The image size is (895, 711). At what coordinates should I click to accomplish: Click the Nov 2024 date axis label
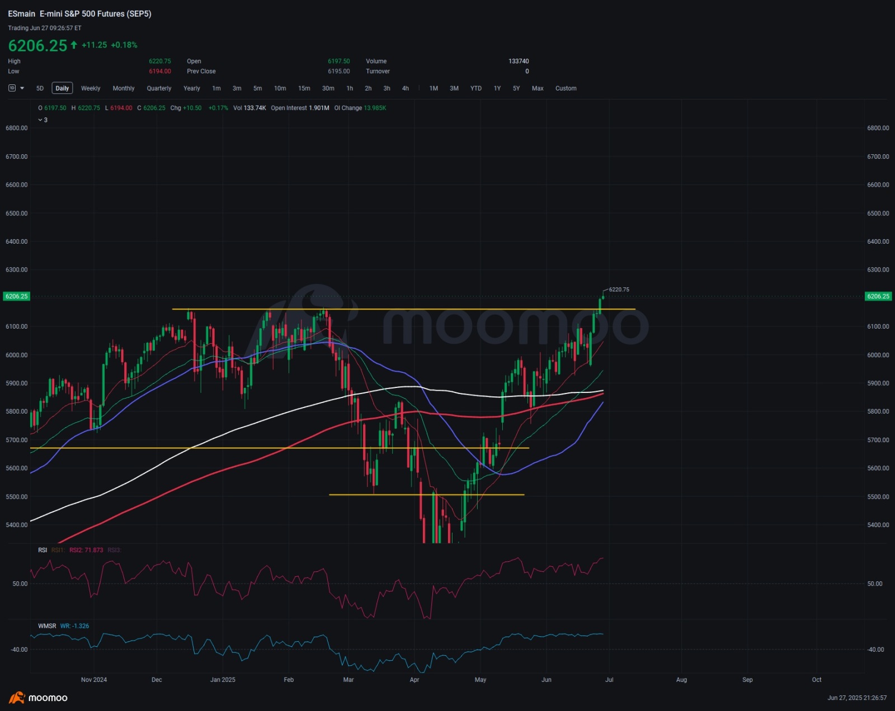(x=94, y=680)
